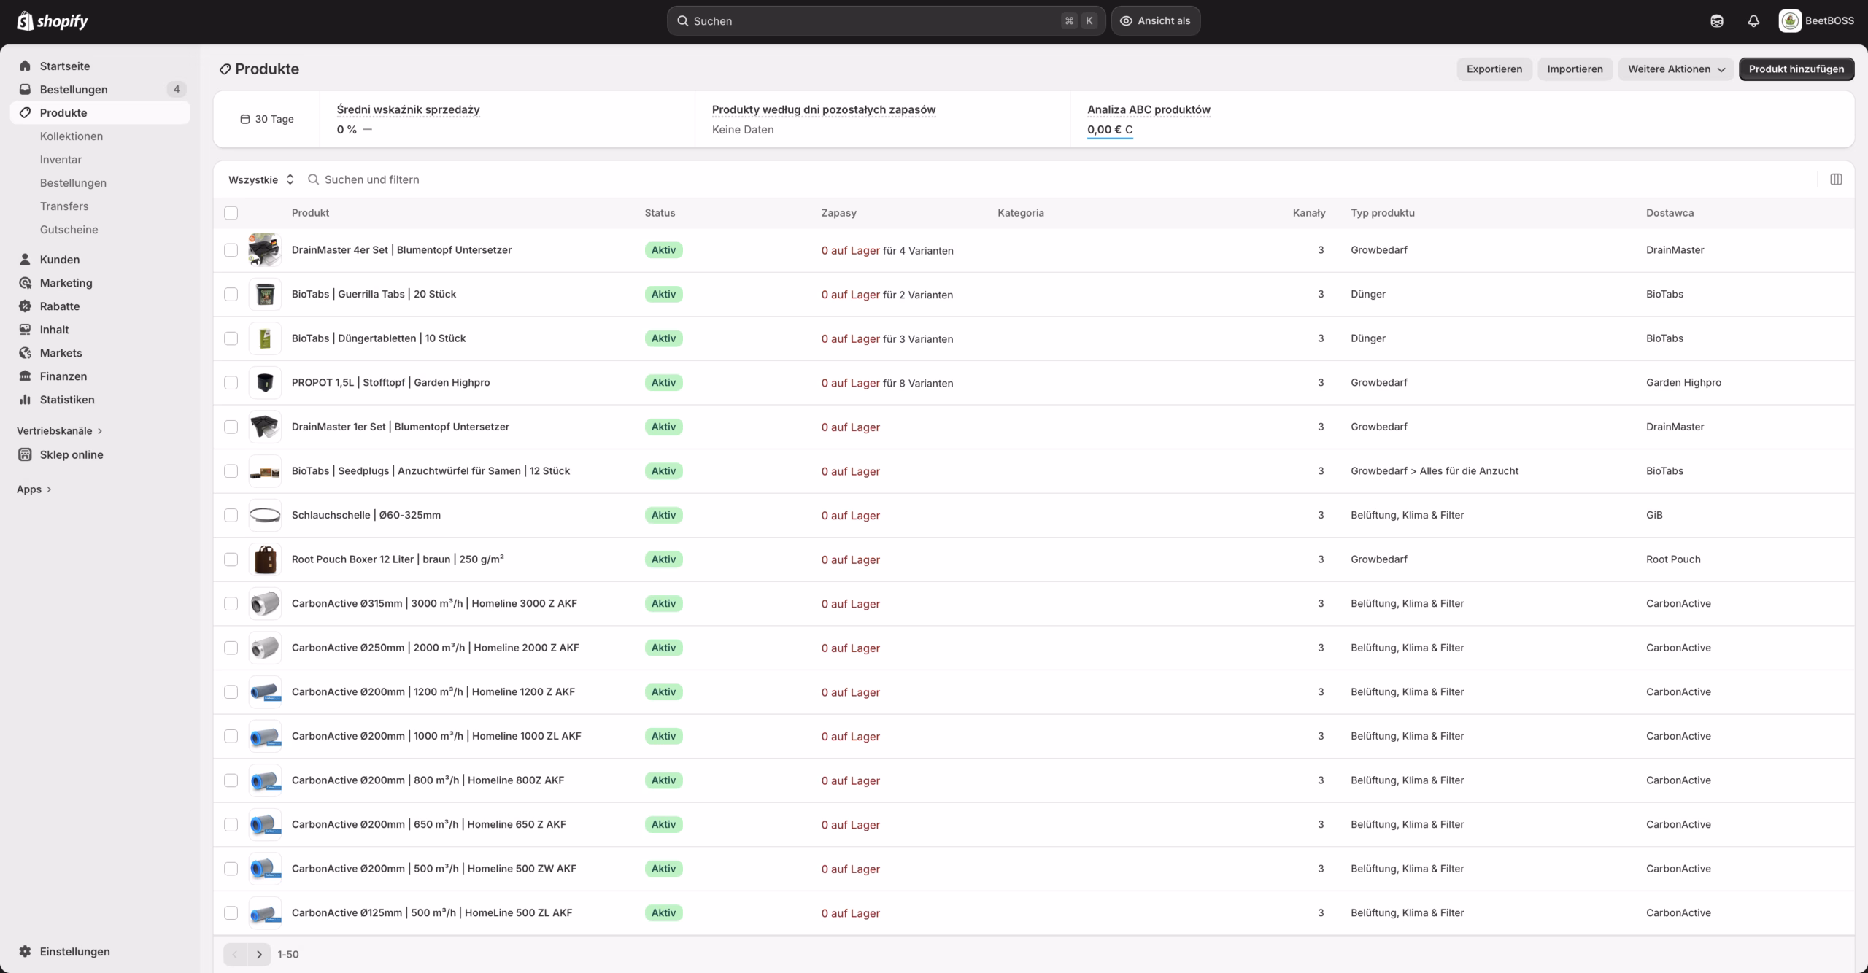Toggle the select-all products checkbox
Viewport: 1868px width, 973px height.
[231, 213]
